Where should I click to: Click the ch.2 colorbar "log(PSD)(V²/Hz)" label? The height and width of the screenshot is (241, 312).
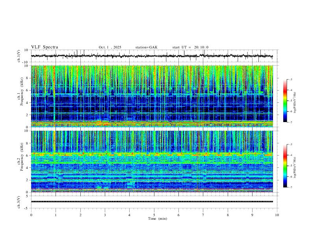coord(295,168)
